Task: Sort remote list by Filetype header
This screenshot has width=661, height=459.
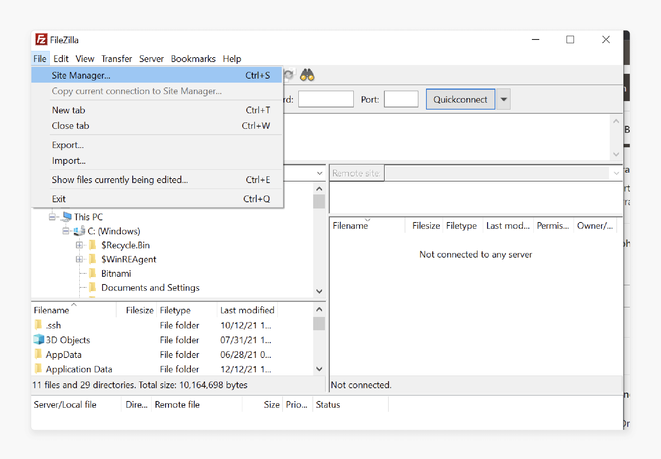Action: (x=463, y=225)
